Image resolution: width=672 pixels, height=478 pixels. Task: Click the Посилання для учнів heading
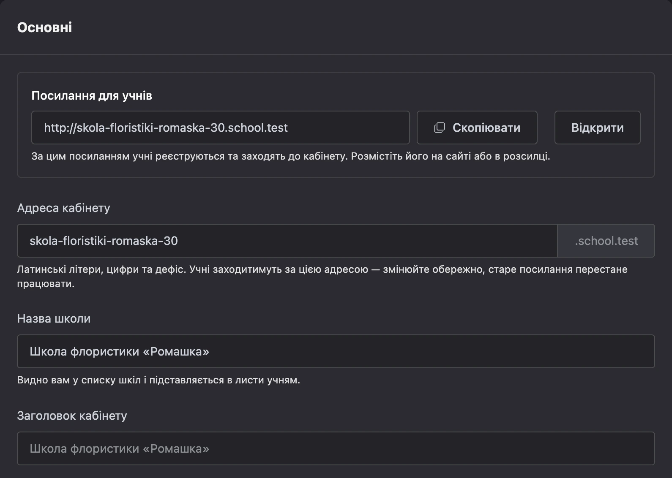click(x=92, y=96)
